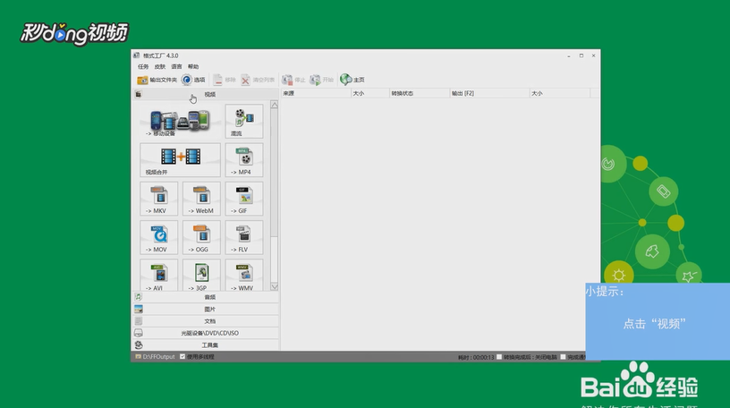
Task: Click the down arrow of the video panel scrollbar
Action: [275, 287]
